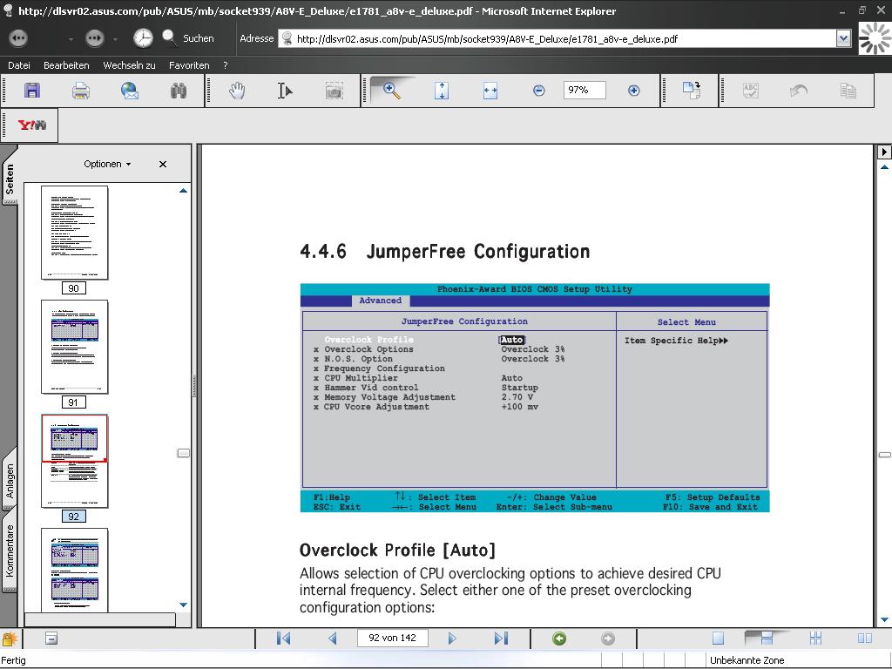
Task: Click document scroll up arrow
Action: pyautogui.click(x=884, y=167)
